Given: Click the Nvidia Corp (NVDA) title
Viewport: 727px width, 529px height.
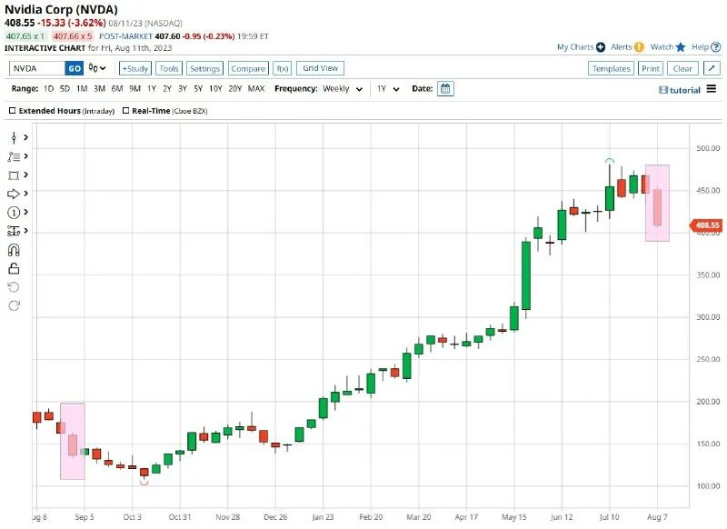Looking at the screenshot, I should pyautogui.click(x=61, y=9).
